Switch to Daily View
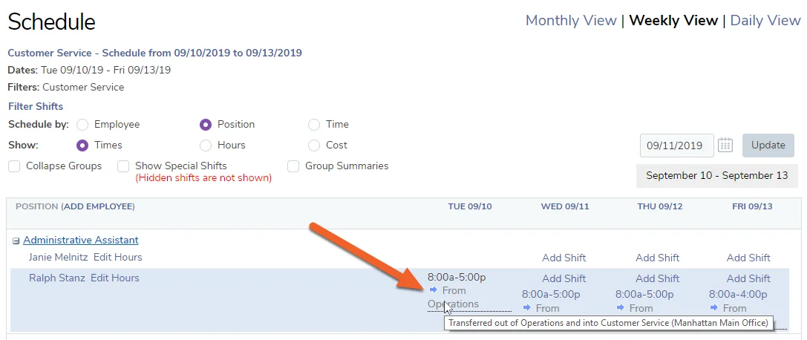 click(765, 21)
